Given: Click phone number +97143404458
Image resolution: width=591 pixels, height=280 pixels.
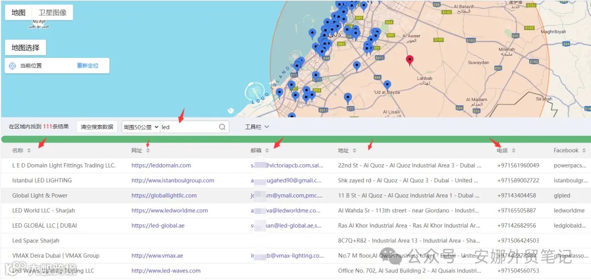Looking at the screenshot, I should (517, 195).
